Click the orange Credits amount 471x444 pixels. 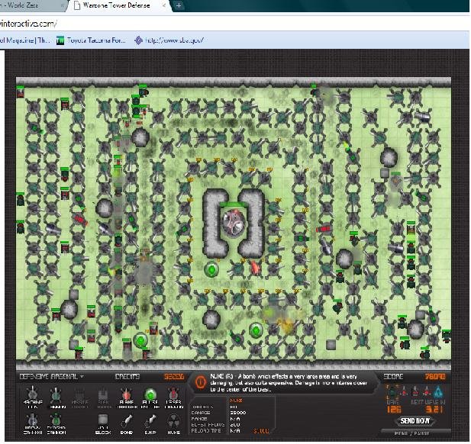point(174,376)
